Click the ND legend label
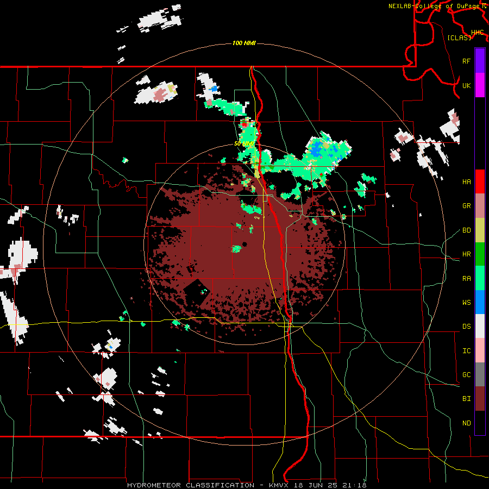 [x=466, y=423]
